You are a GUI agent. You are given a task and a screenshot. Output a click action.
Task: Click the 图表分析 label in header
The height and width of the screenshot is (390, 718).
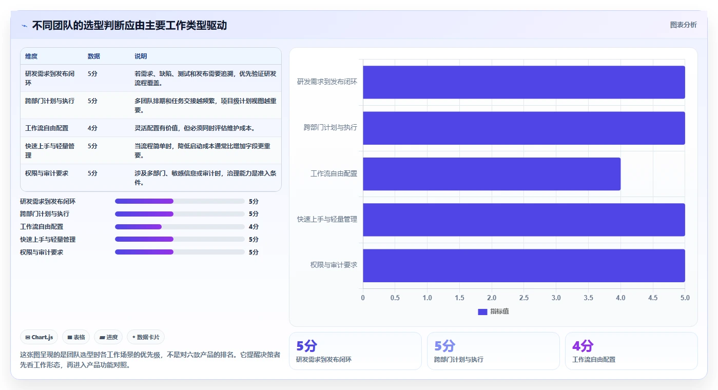683,25
